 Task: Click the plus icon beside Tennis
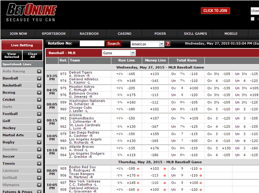pyautogui.click(x=39, y=164)
